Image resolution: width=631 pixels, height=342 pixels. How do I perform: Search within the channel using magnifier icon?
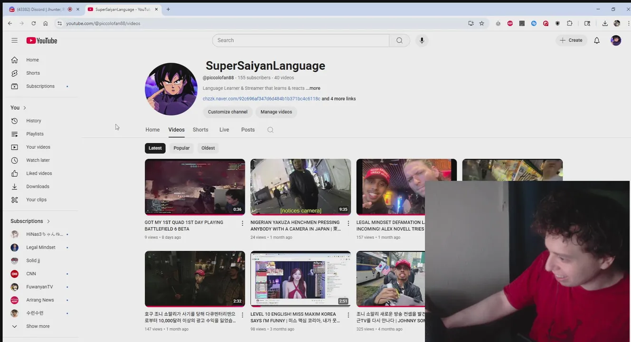coord(271,130)
